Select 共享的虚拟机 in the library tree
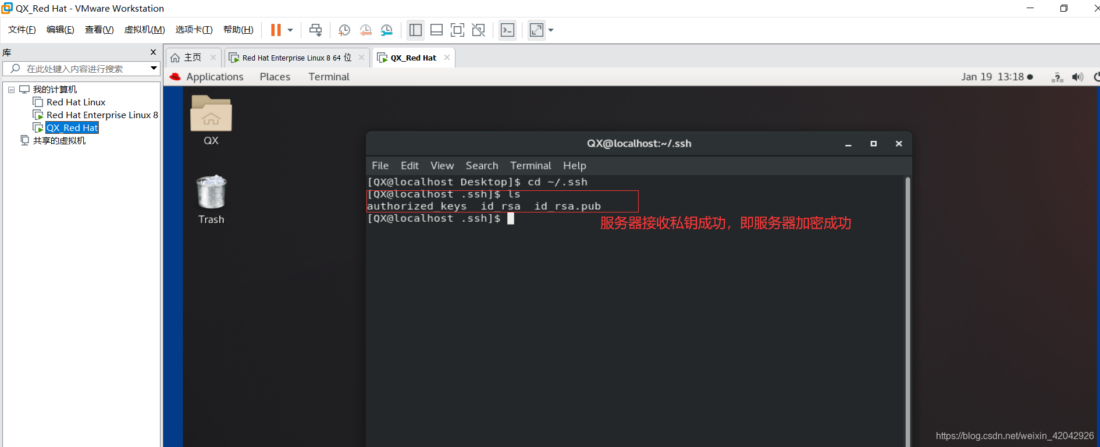1100x447 pixels. point(59,140)
